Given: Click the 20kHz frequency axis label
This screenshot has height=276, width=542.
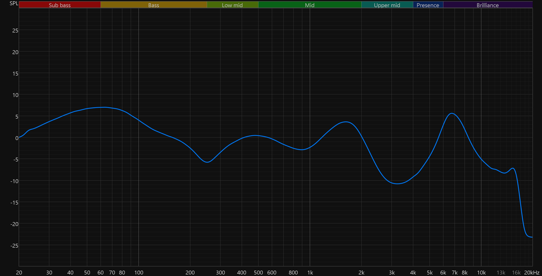Looking at the screenshot, I should [x=532, y=272].
